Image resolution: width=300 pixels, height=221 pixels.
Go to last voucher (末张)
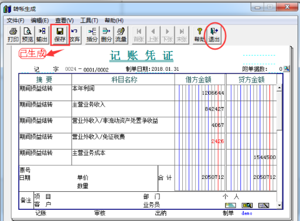(x=182, y=35)
